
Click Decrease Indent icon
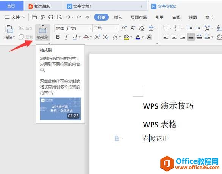(189, 28)
